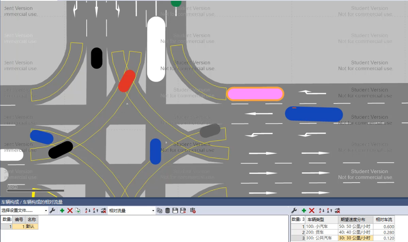
Task: Select the 默认 vehicle composition name cell
Action: click(32, 226)
